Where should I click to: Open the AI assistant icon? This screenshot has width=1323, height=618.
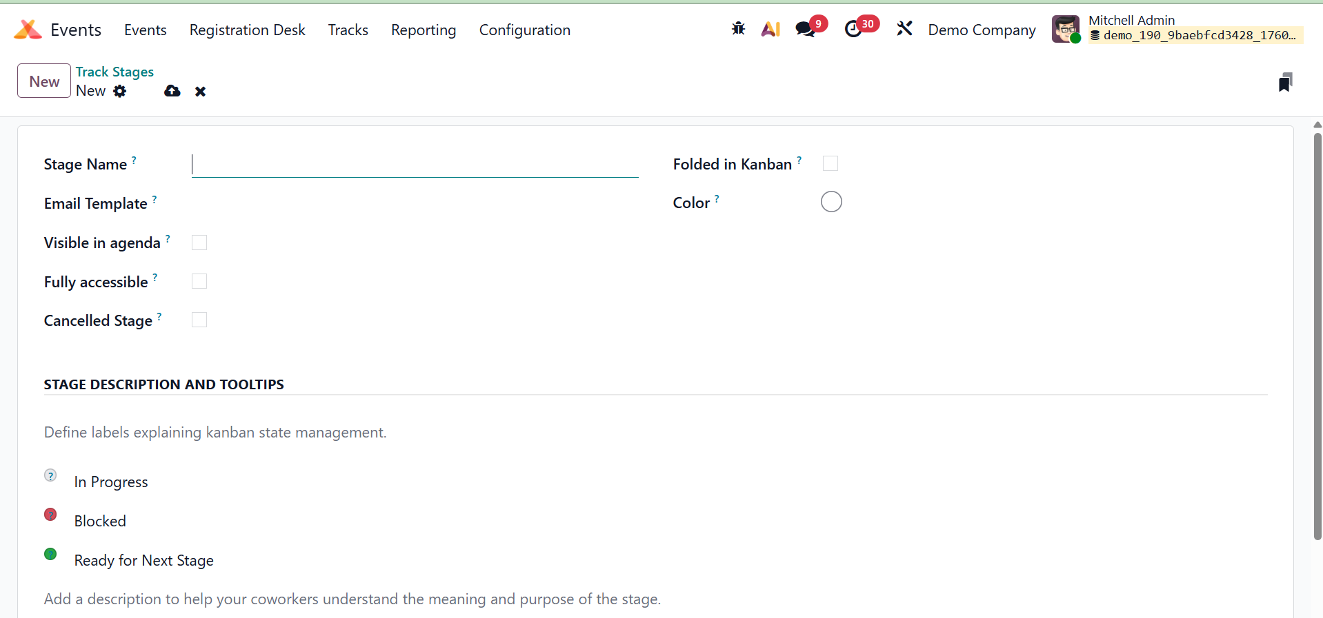[770, 29]
